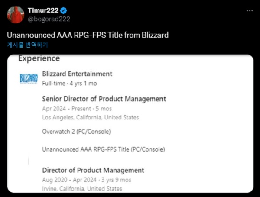
Task: Open the embedded LinkedIn screenshot image
Action: tap(130, 123)
